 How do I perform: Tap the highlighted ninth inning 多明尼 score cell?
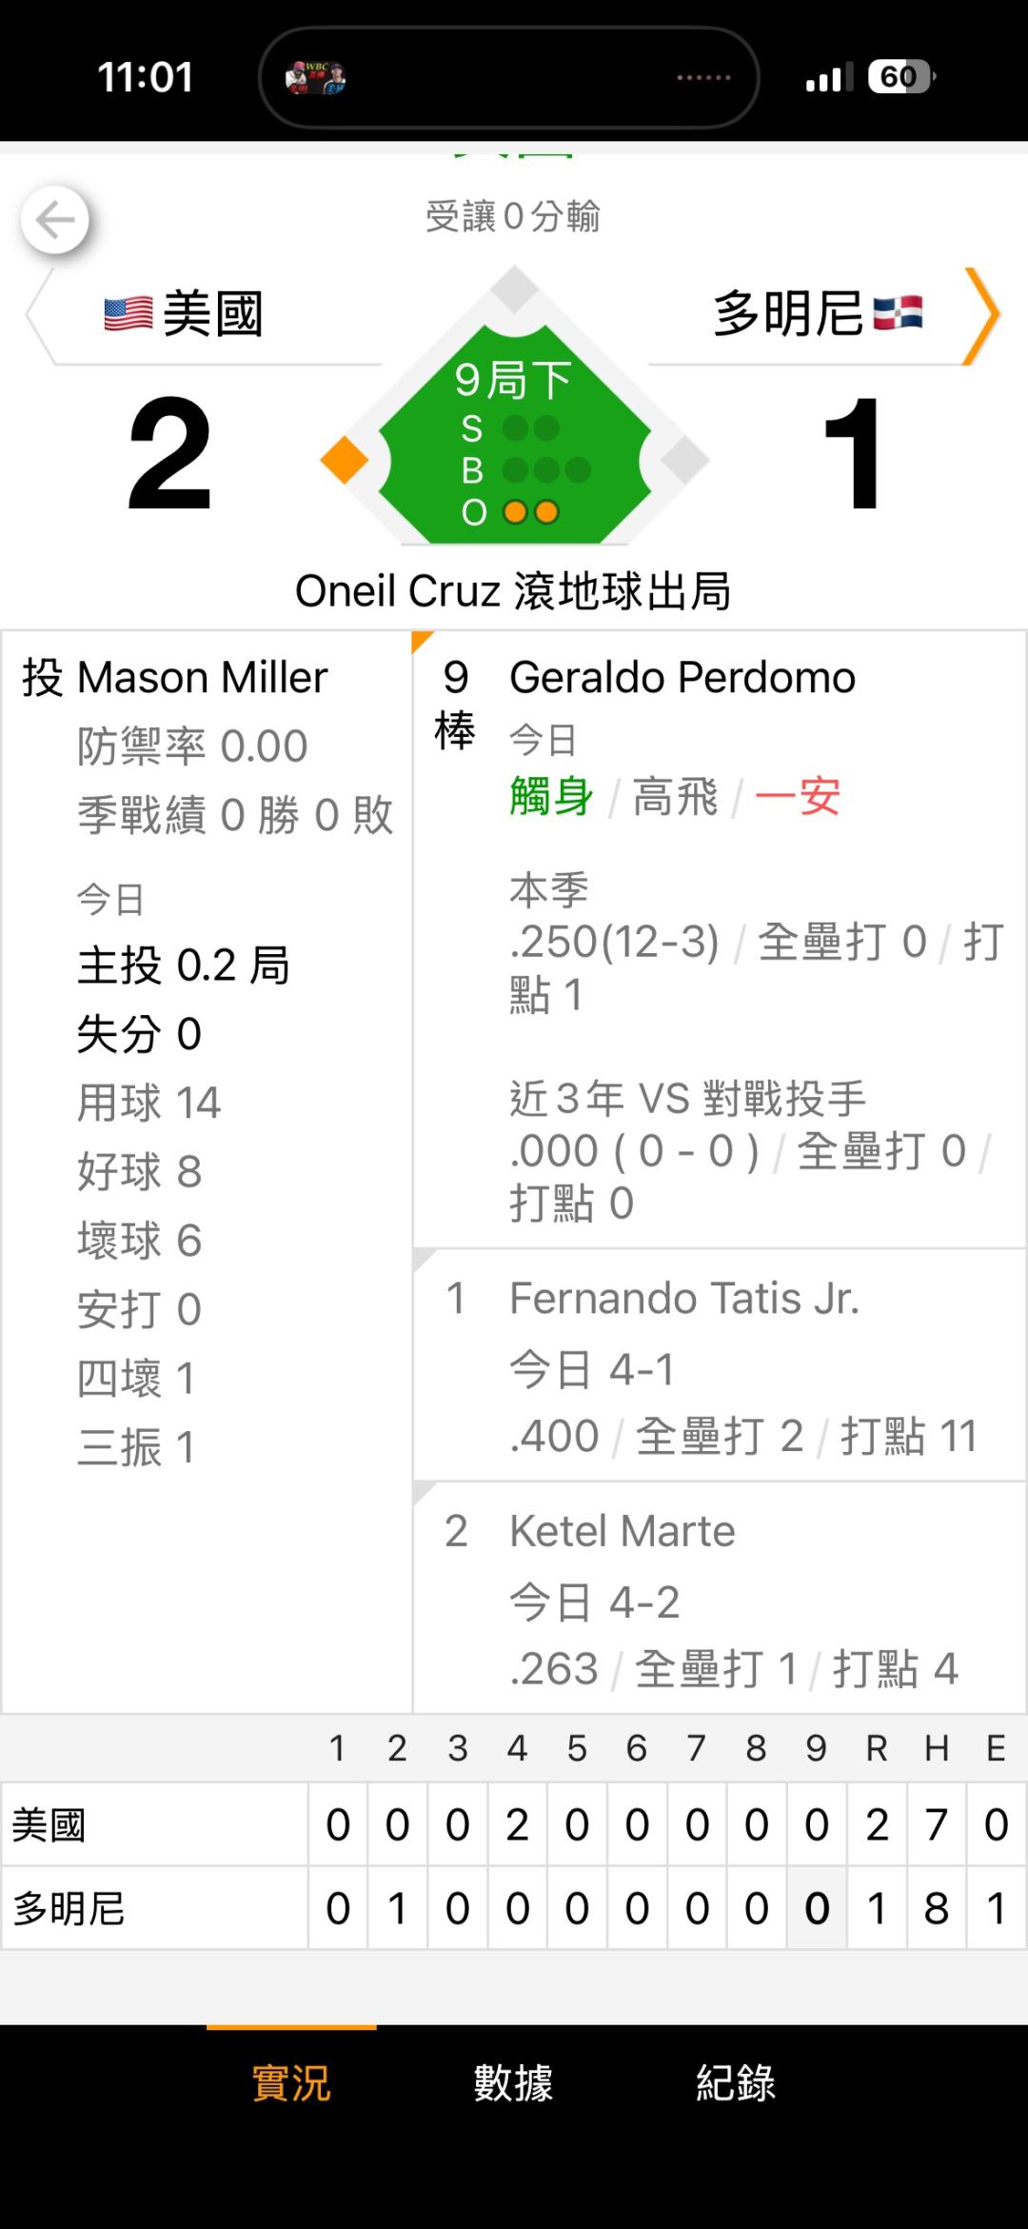click(x=816, y=1907)
